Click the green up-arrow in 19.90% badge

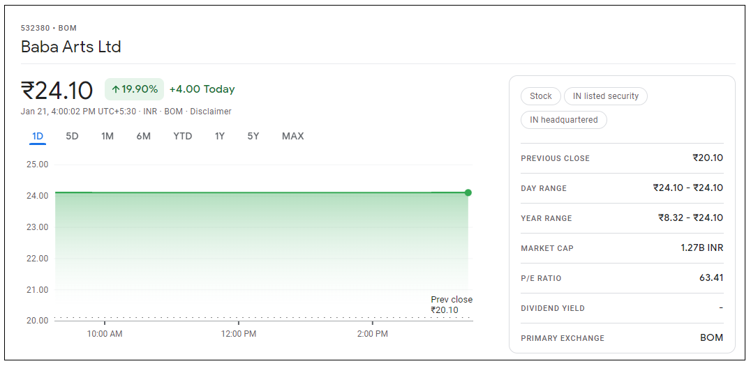tap(115, 89)
